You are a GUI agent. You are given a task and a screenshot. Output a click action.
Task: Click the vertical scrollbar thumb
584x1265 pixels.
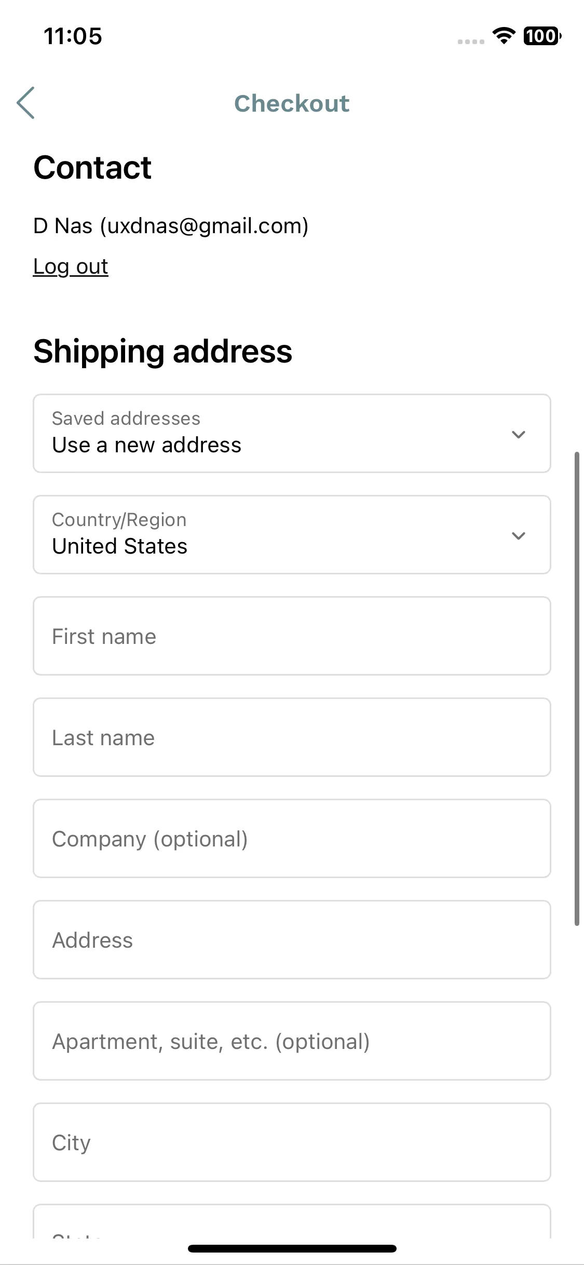(x=577, y=689)
